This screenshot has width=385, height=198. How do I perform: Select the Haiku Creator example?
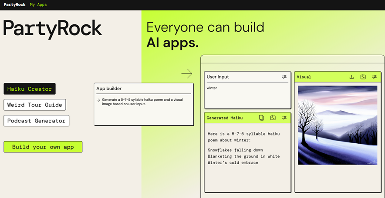[30, 89]
